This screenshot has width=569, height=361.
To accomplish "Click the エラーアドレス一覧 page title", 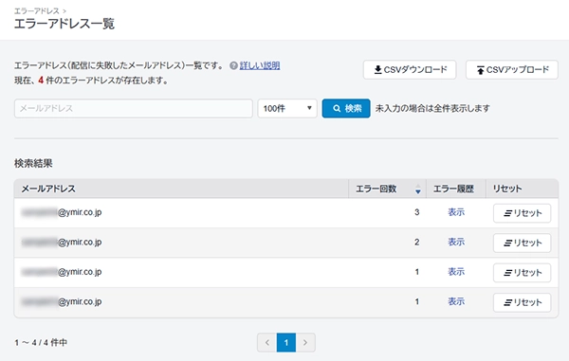I will coord(64,24).
